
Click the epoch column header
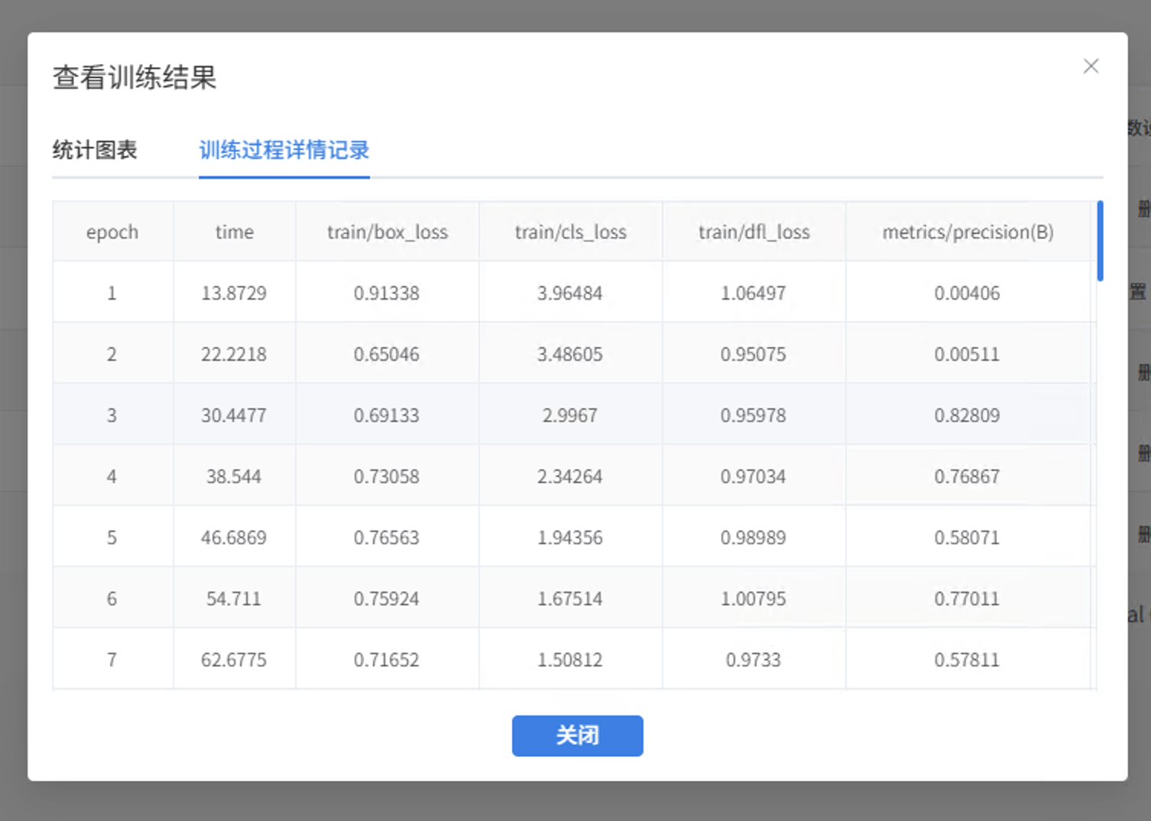112,232
